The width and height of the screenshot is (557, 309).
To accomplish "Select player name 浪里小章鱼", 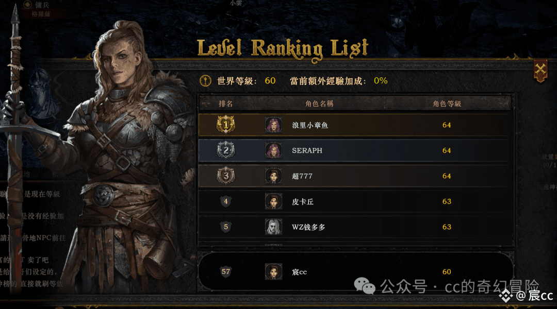I will tap(310, 125).
